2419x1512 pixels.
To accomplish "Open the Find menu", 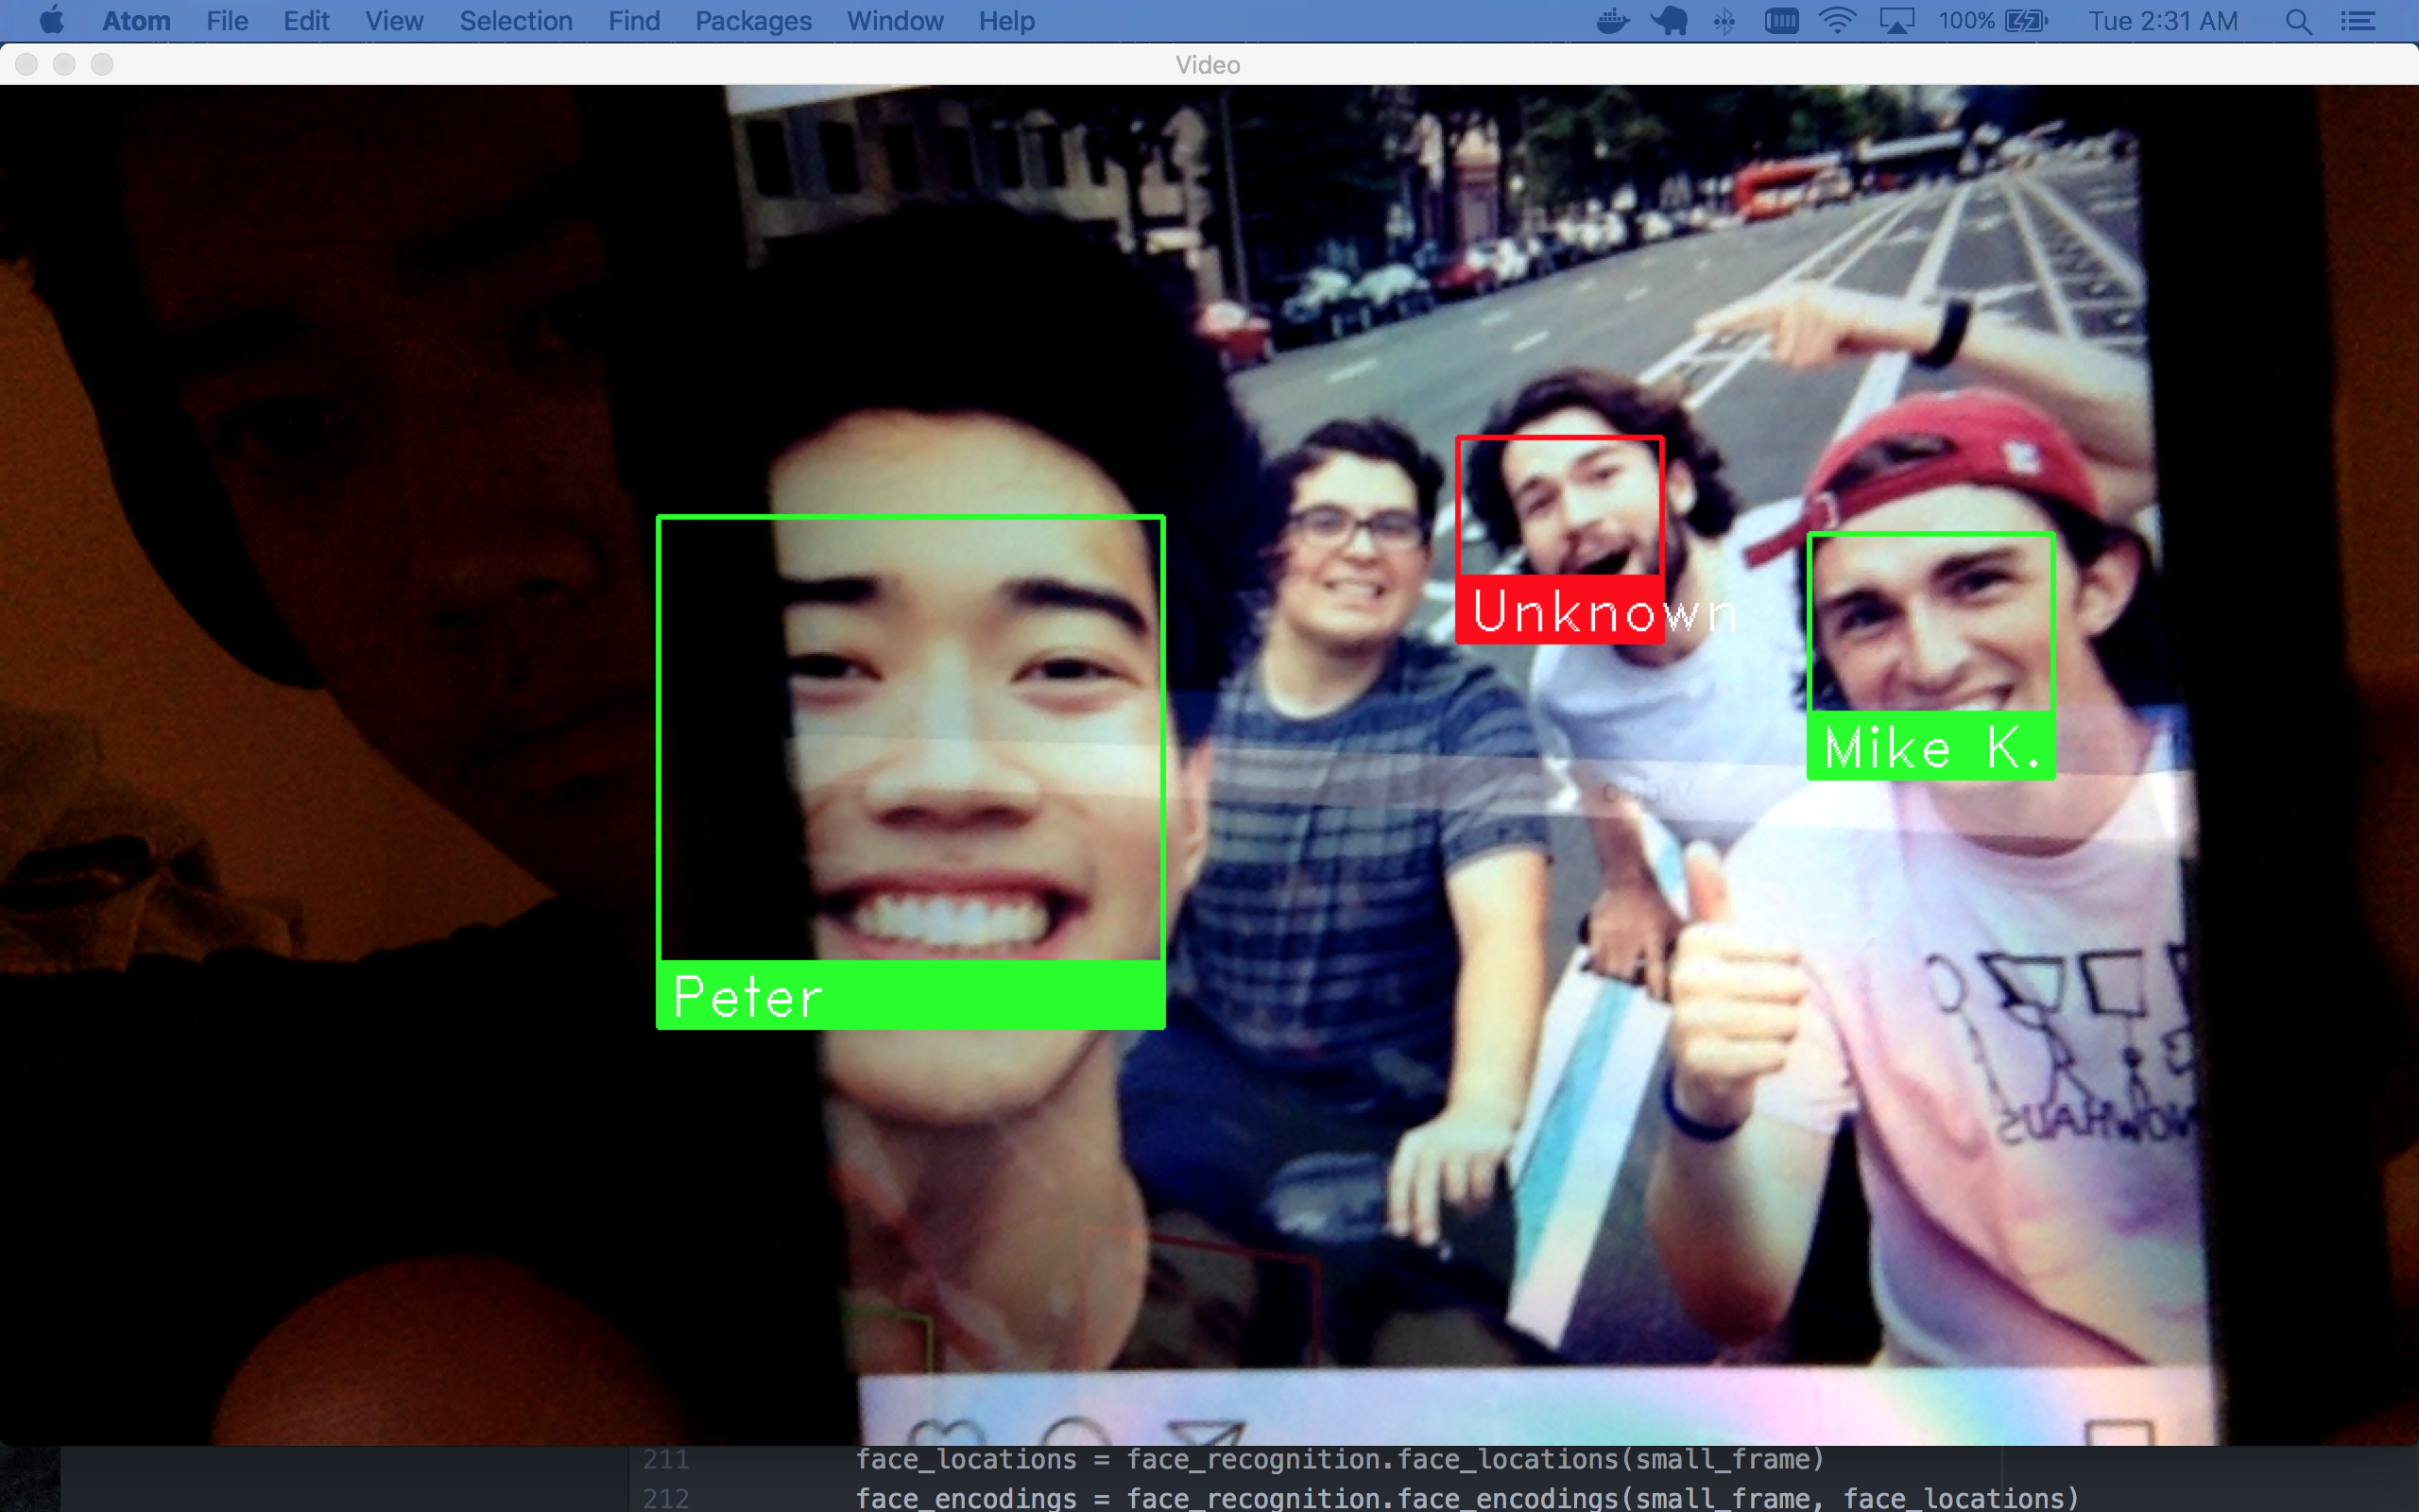I will pyautogui.click(x=634, y=21).
